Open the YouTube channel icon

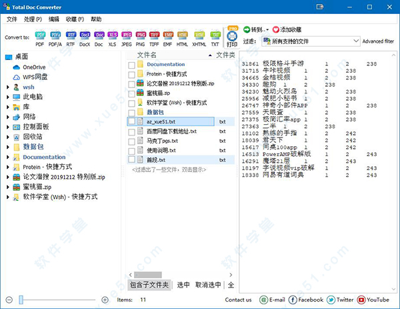pyautogui.click(x=361, y=300)
